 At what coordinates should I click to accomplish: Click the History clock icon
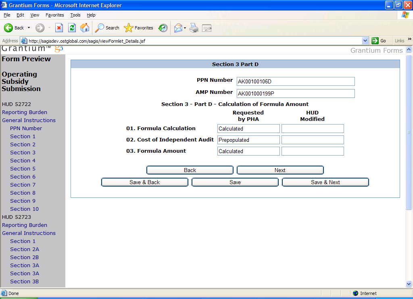(163, 28)
